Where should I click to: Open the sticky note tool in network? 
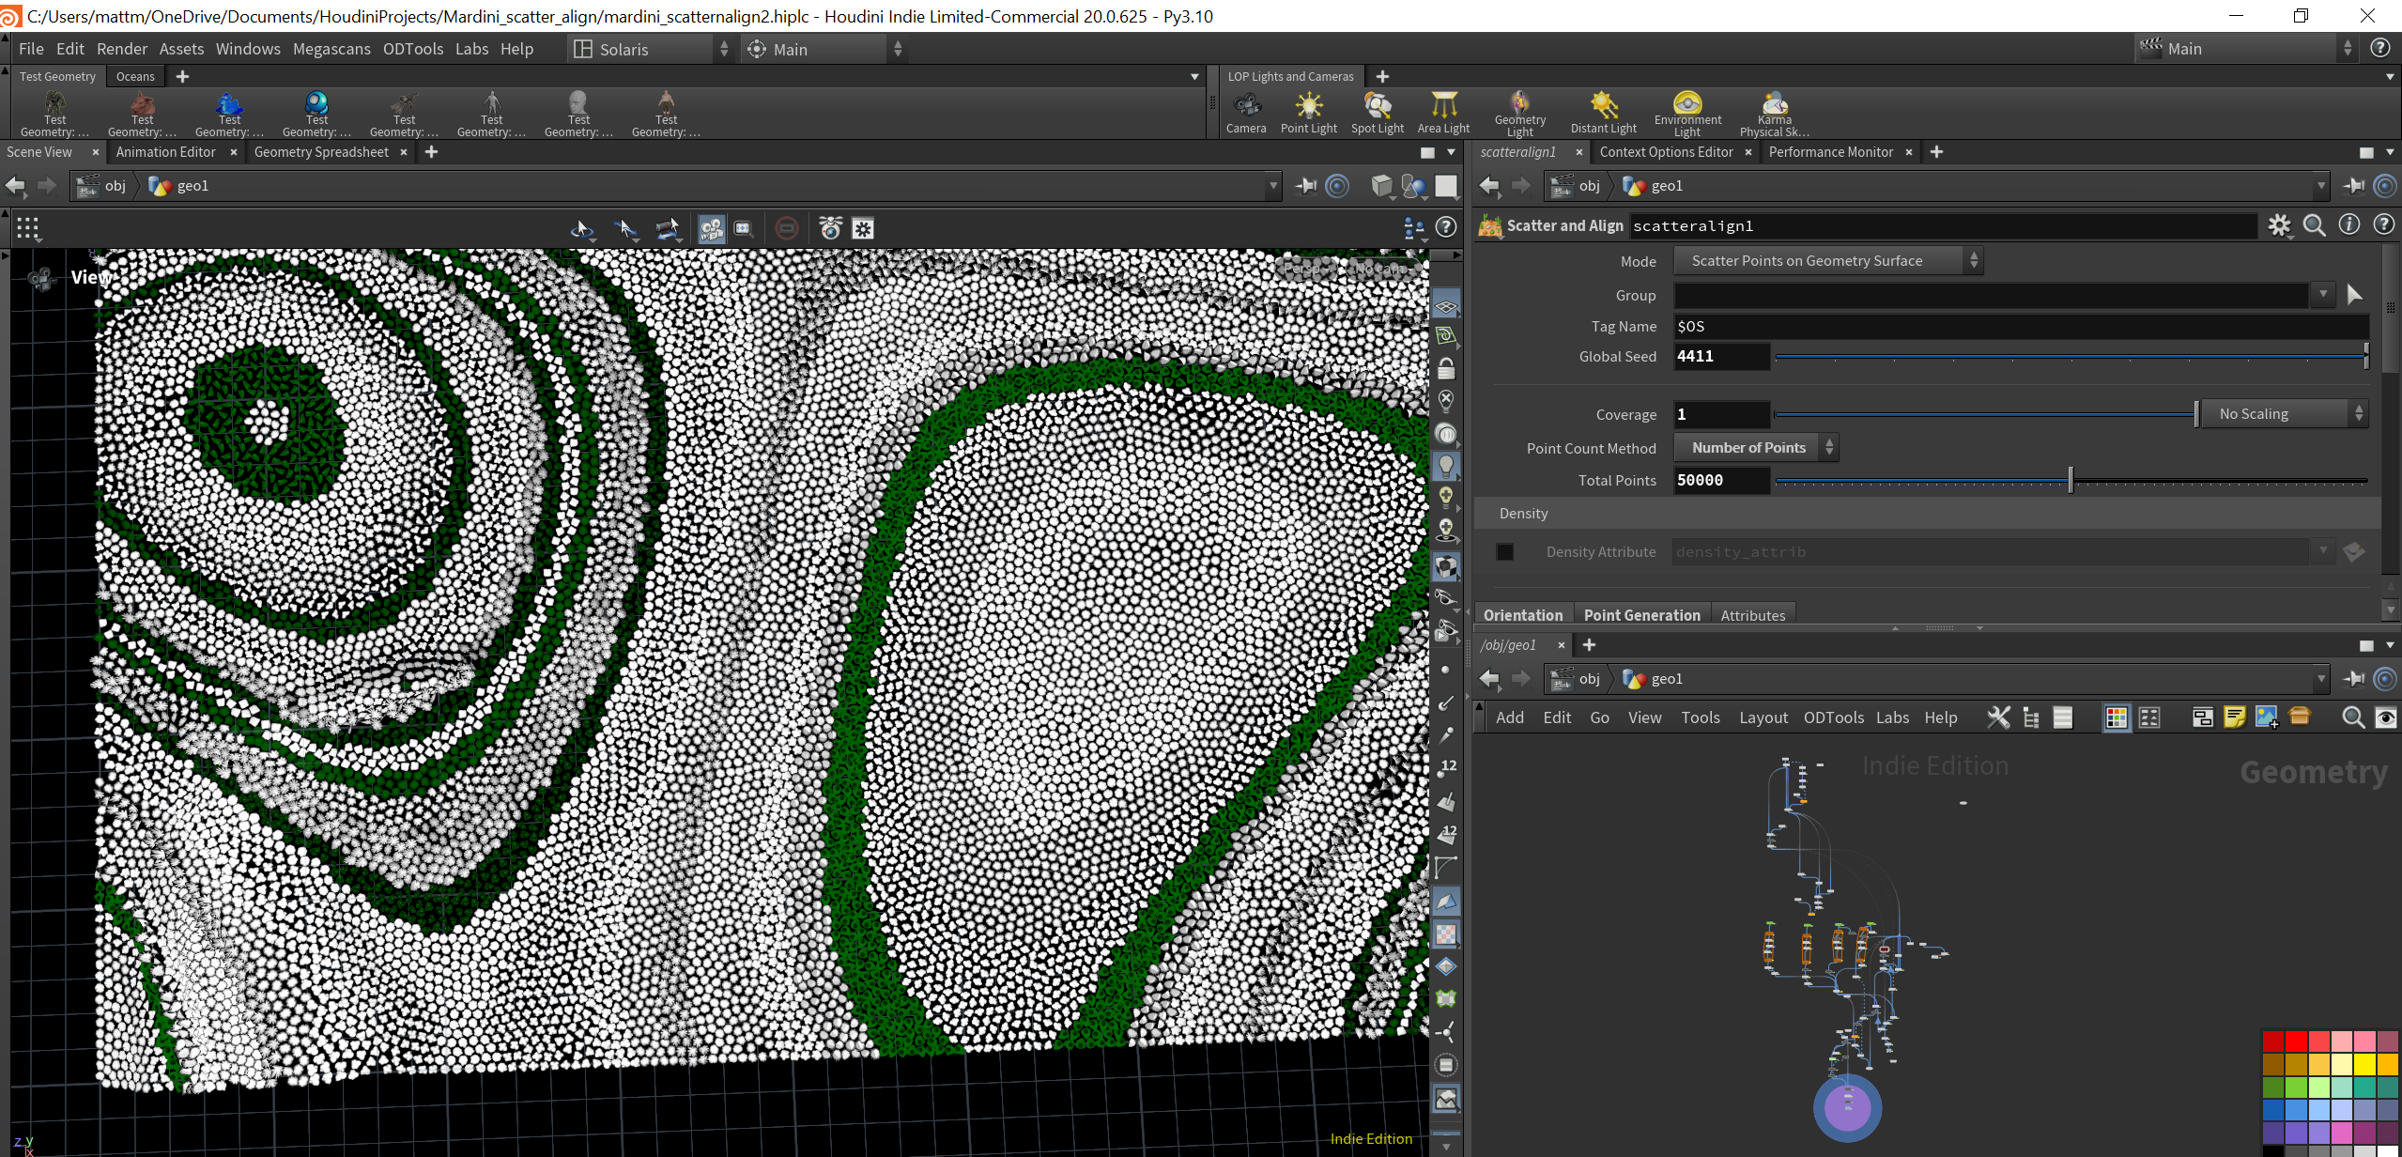[2235, 717]
